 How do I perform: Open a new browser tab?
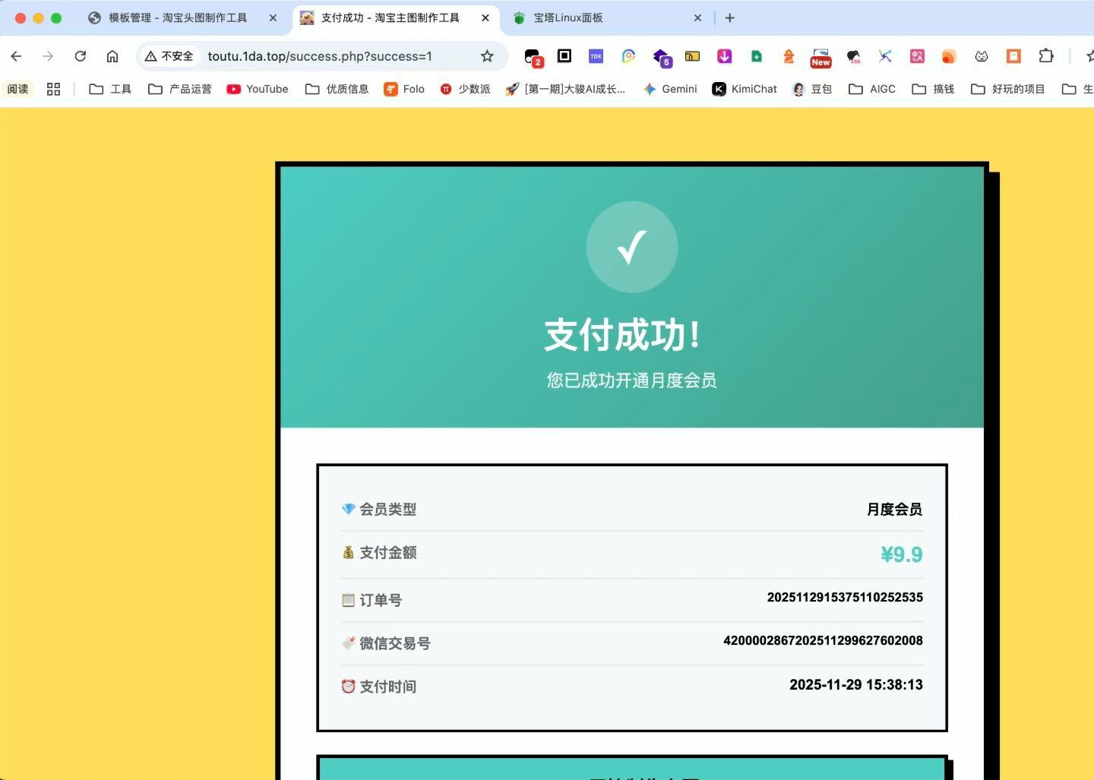(x=729, y=17)
